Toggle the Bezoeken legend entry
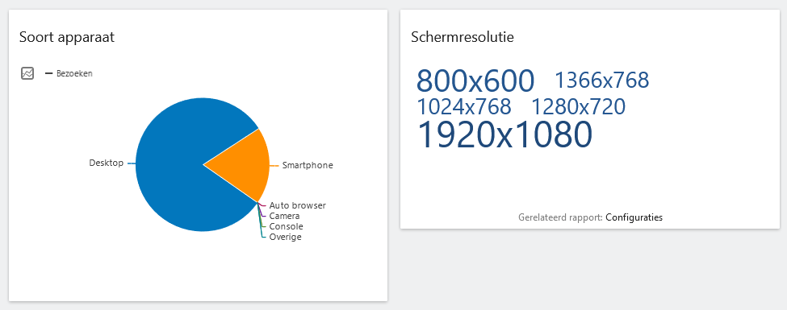The image size is (787, 310). 69,73
